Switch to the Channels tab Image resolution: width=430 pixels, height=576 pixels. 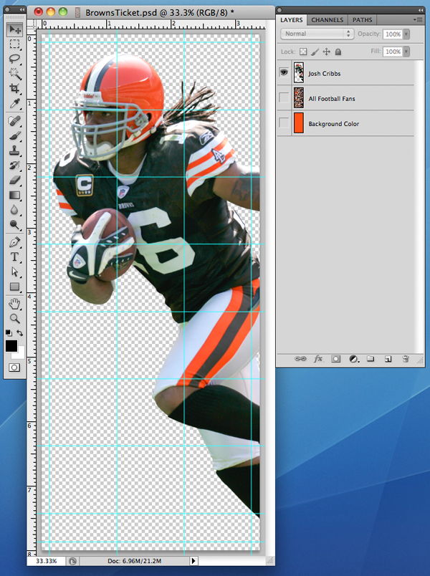[327, 20]
